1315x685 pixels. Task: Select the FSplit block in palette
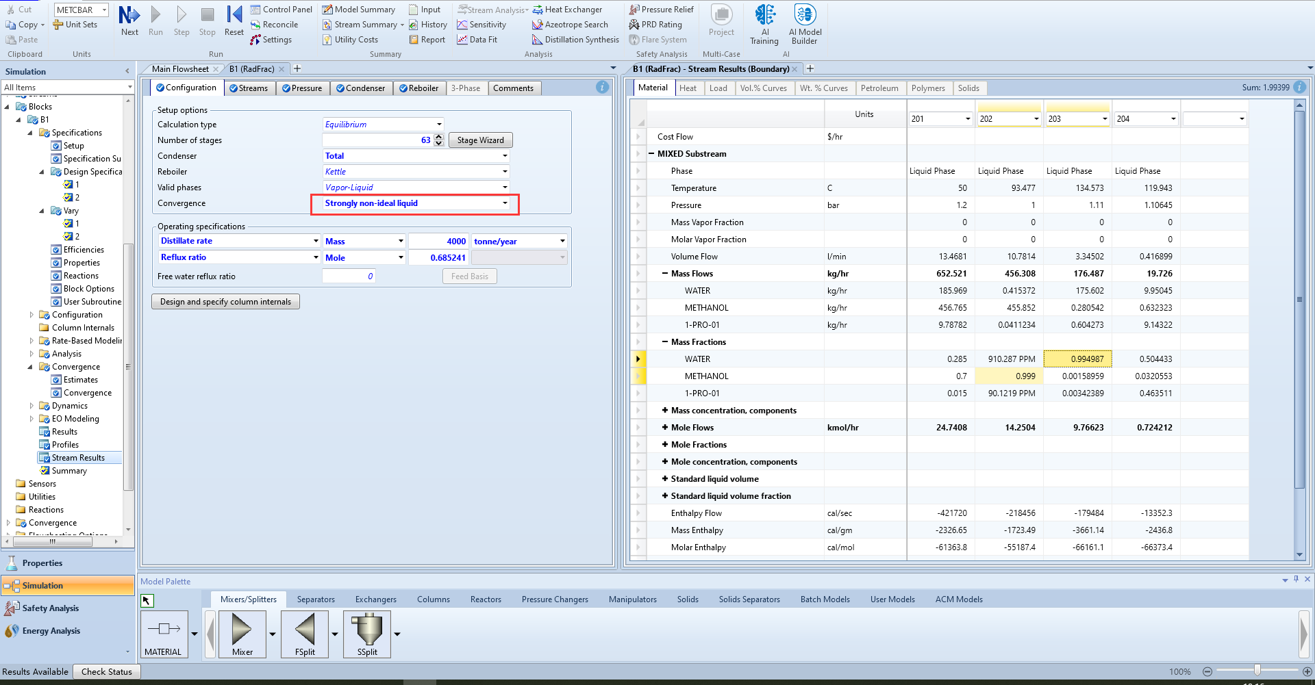coord(305,634)
